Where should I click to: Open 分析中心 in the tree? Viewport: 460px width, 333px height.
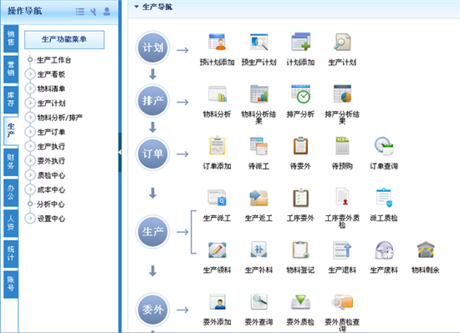coord(51,204)
